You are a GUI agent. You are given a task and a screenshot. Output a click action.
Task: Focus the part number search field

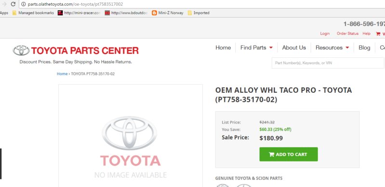(328, 63)
